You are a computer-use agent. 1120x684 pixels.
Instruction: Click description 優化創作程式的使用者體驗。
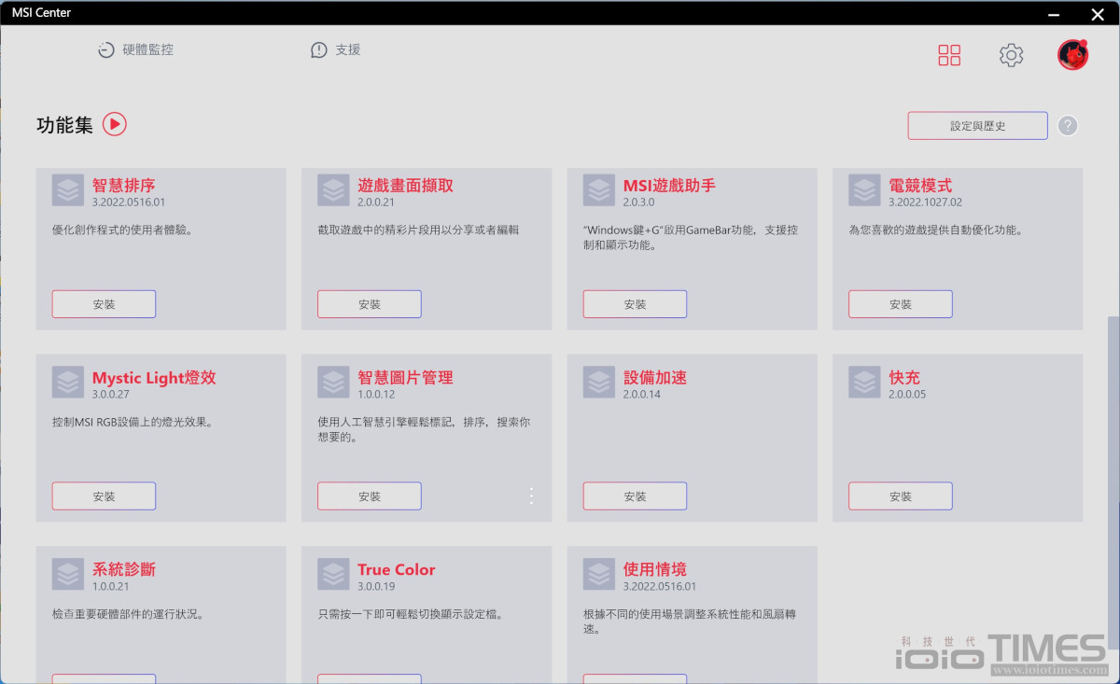pyautogui.click(x=122, y=230)
